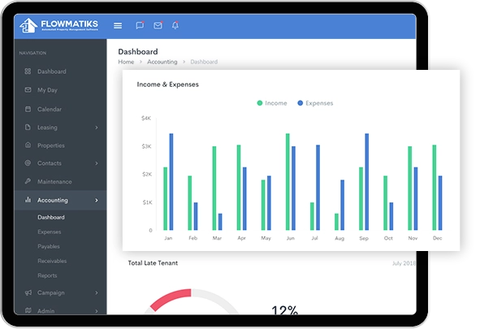Click August's green income bar
The image size is (480, 329).
(336, 222)
